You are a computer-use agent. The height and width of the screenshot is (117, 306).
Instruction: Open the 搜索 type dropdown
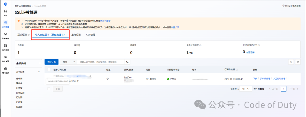(x=69, y=62)
